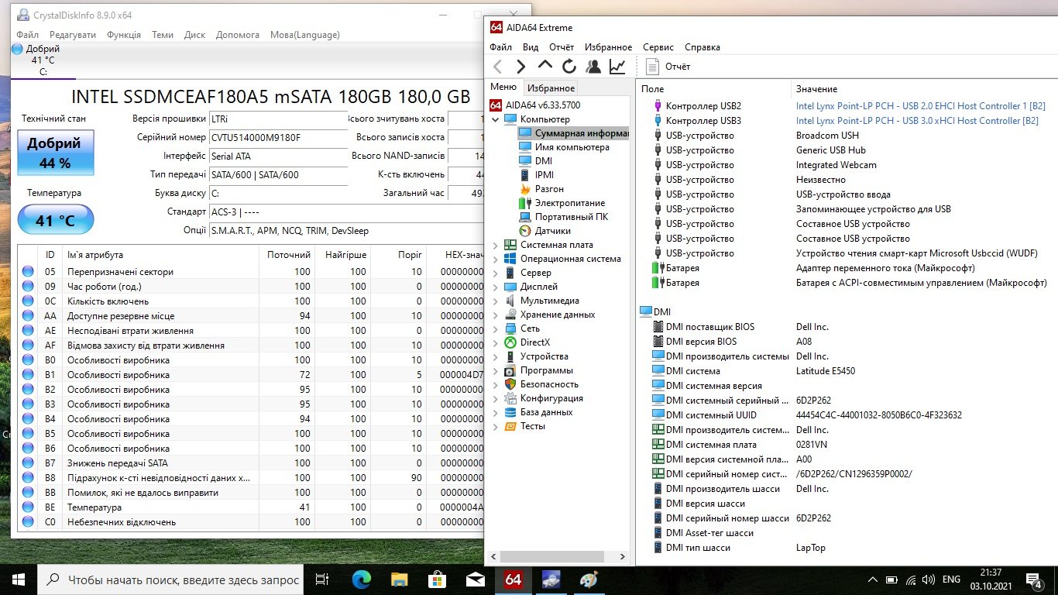Click the blue status circle for attribute B1
This screenshot has width=1058, height=595.
pyautogui.click(x=28, y=375)
